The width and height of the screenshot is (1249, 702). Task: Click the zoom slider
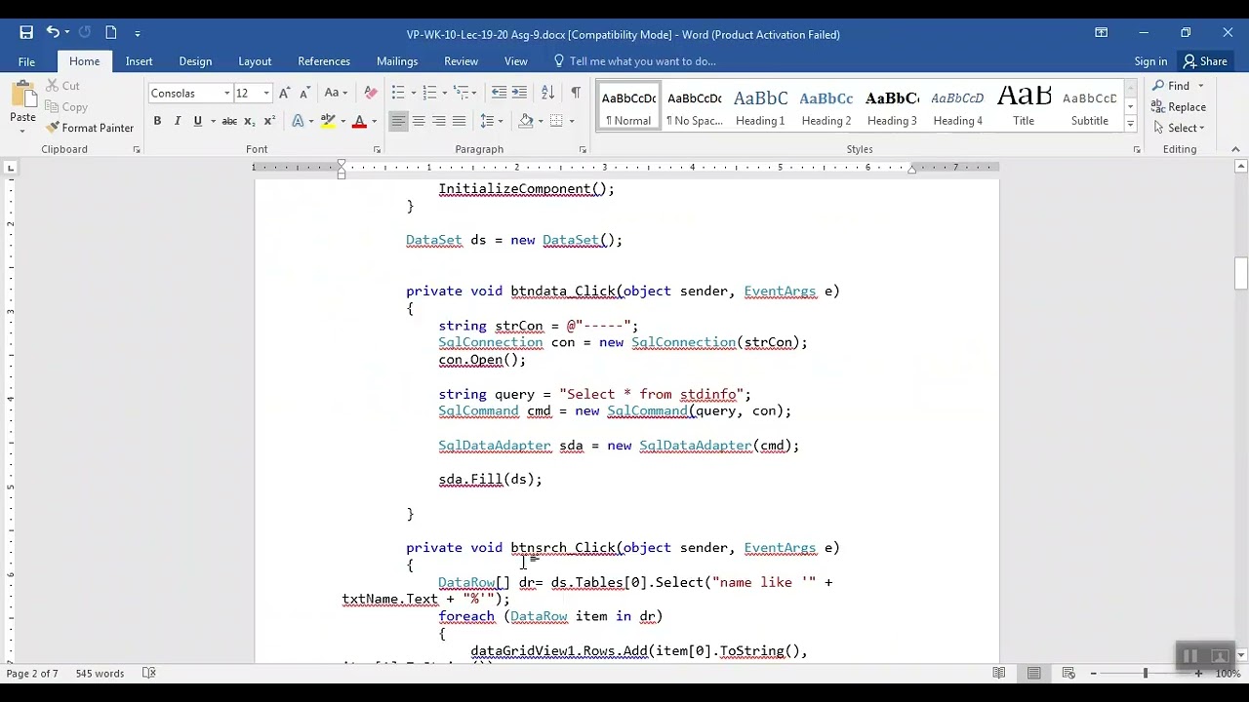pos(1146,673)
